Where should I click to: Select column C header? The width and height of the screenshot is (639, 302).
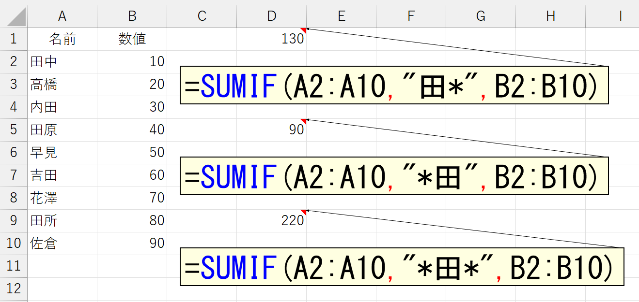click(x=202, y=16)
